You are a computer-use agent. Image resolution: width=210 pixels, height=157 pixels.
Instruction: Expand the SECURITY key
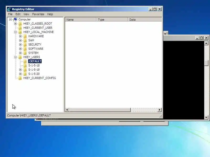[20, 44]
